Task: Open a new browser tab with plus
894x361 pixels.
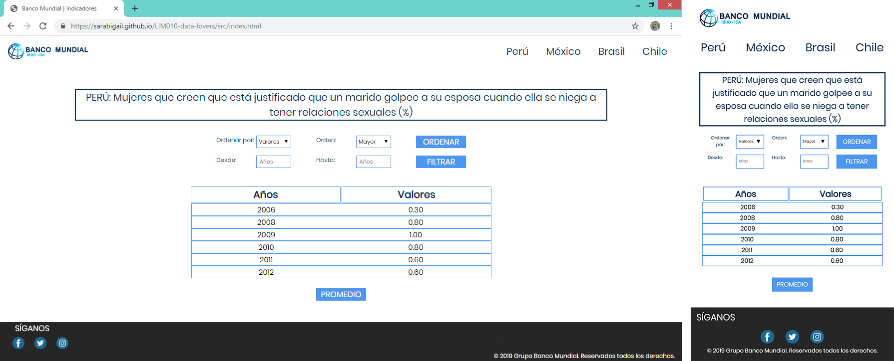Action: (135, 8)
